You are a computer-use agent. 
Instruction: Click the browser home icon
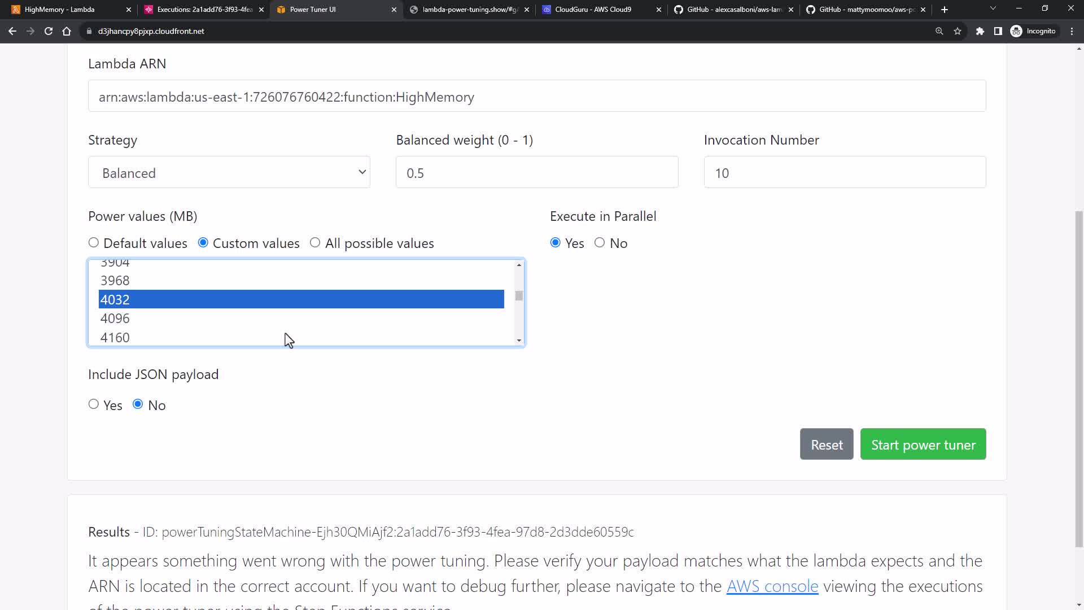tap(67, 31)
